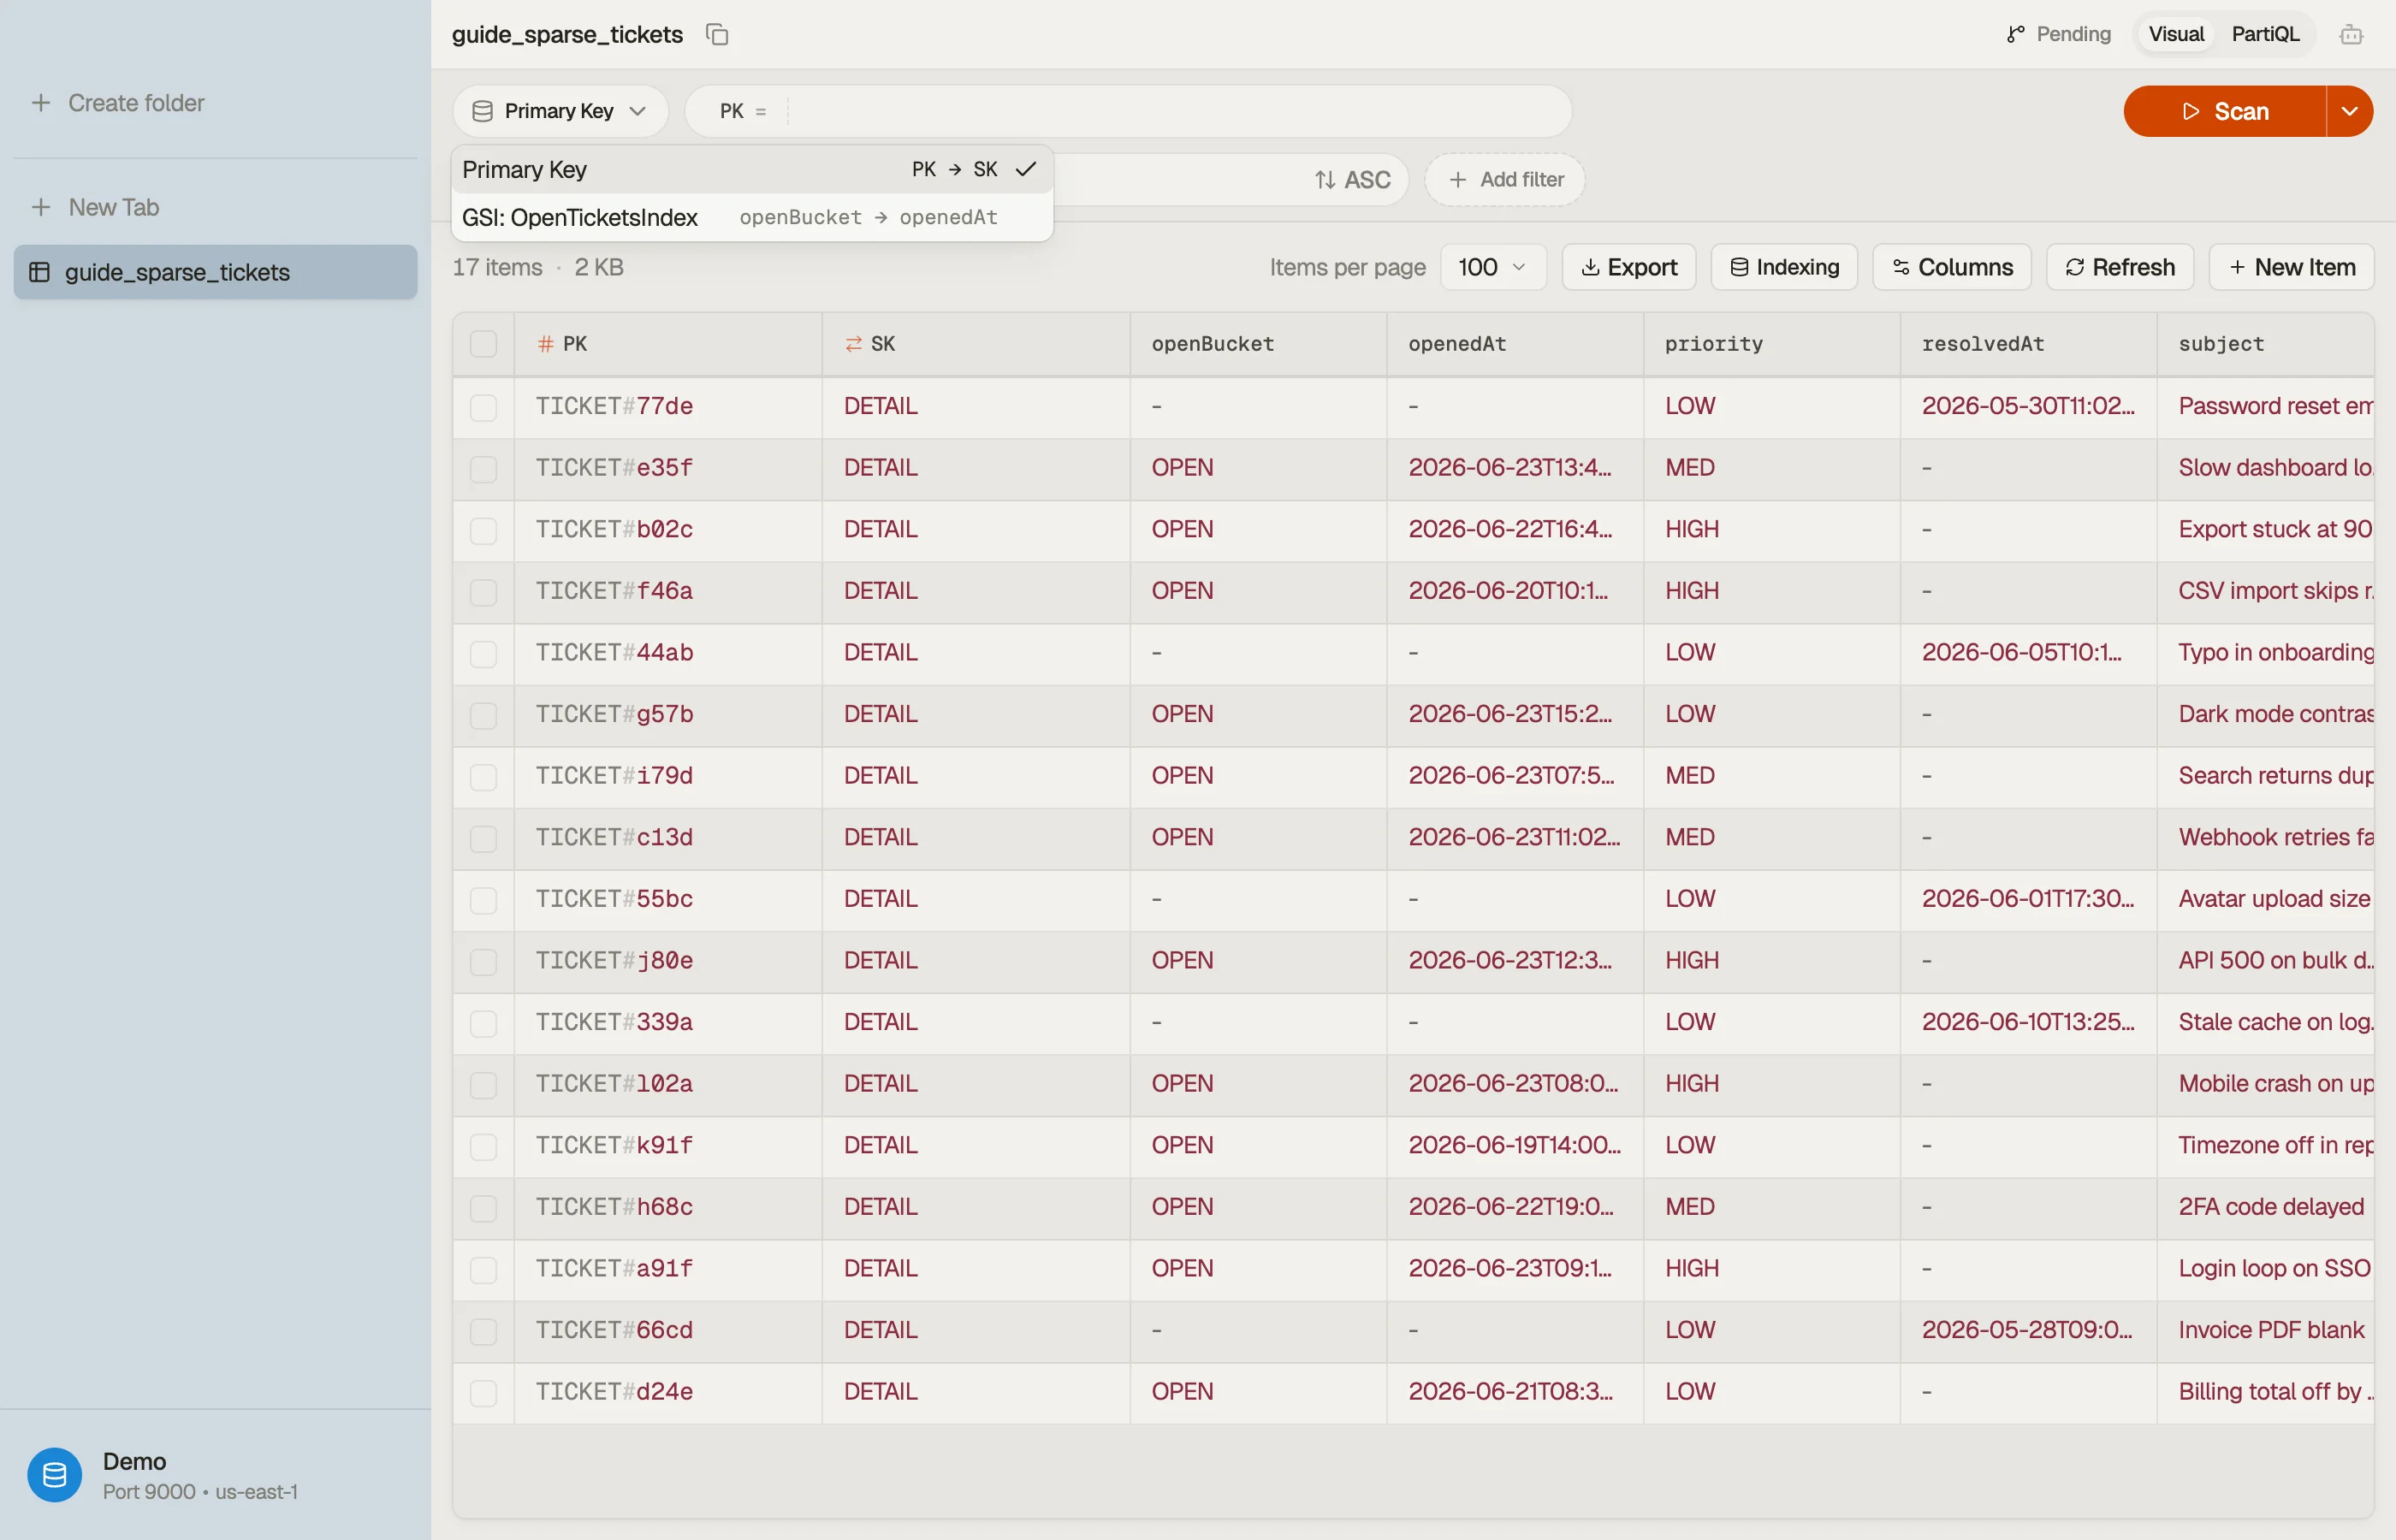Check the row checkbox for TICKET#j80e
Image resolution: width=2396 pixels, height=1540 pixels.
coord(483,961)
